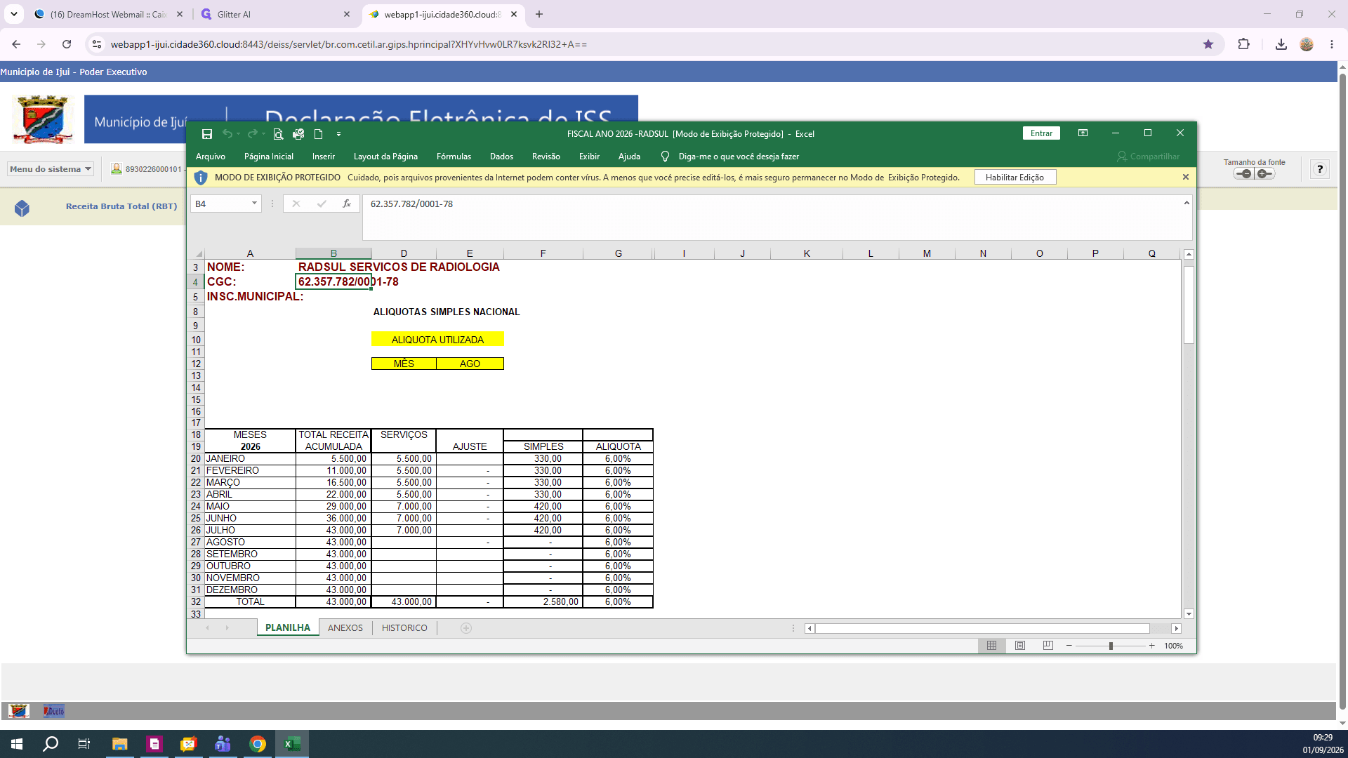This screenshot has height=758, width=1348.
Task: Open the Dados ribbon tab
Action: (x=501, y=157)
